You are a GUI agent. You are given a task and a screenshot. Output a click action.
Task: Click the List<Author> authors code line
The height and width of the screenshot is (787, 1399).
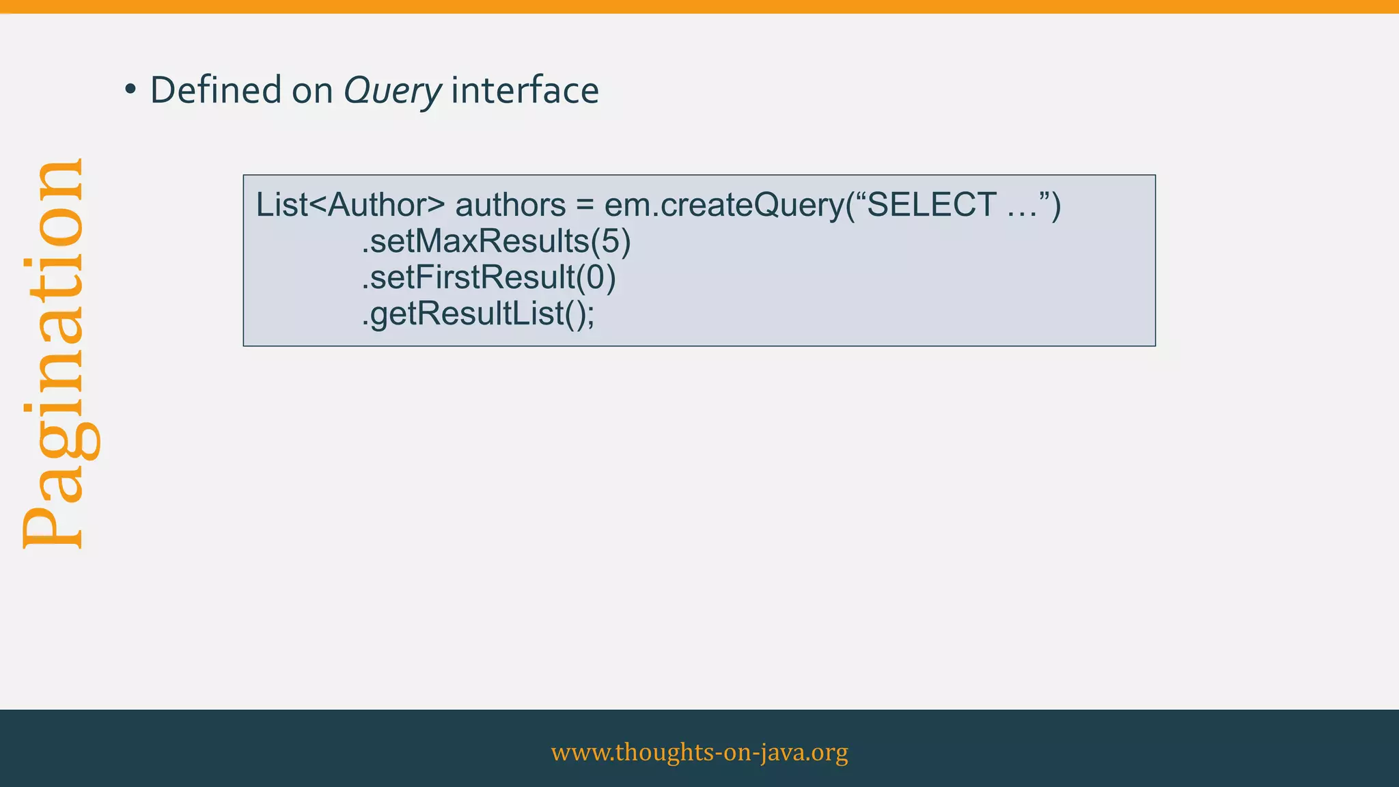click(x=659, y=205)
